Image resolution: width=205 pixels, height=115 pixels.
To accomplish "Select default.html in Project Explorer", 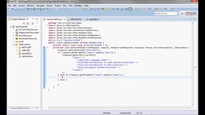I will point(27,56).
